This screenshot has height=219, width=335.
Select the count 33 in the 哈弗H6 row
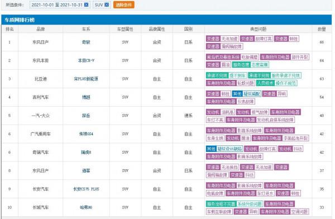click(322, 207)
